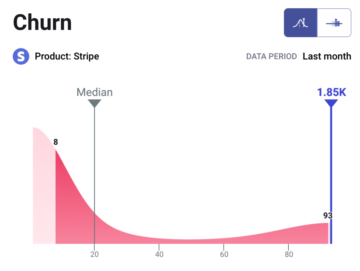Viewport: 360px width, 271px height.
Task: Click the 80 tick on the axis
Action: (x=288, y=254)
